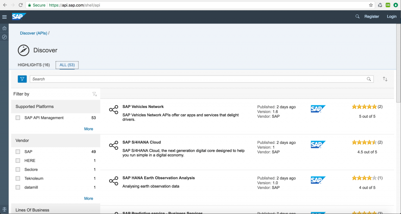The image size is (401, 214).
Task: Expand More under Vendor filters
Action: pos(89,198)
